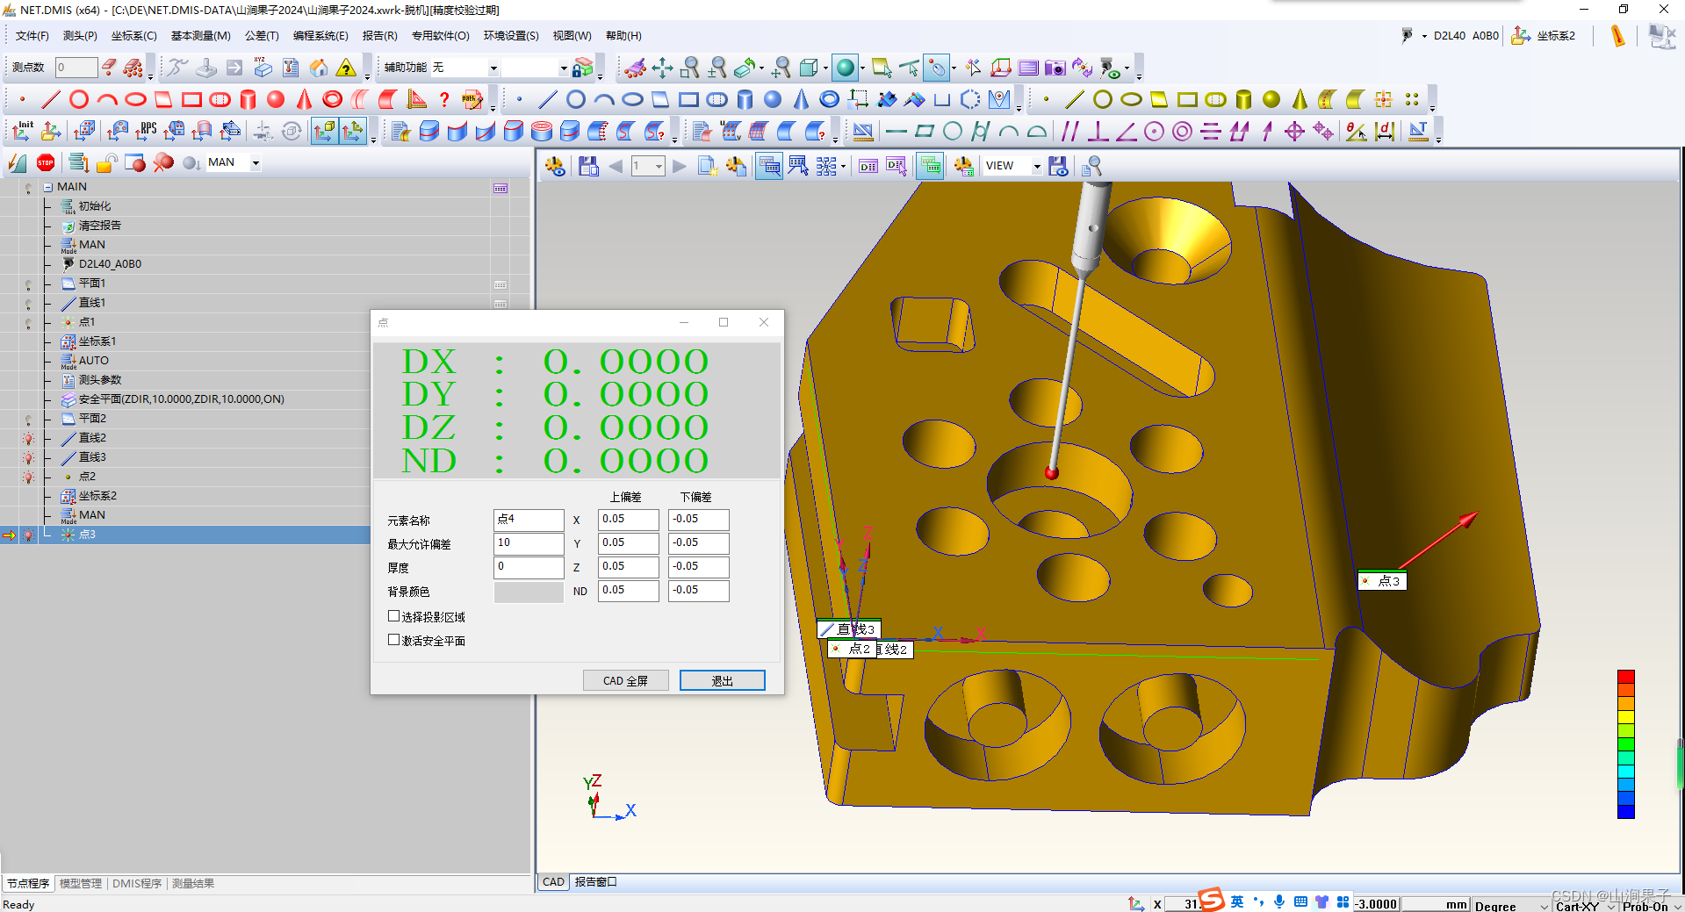The height and width of the screenshot is (912, 1685).
Task: Open the 公差(T) menu
Action: 262,36
